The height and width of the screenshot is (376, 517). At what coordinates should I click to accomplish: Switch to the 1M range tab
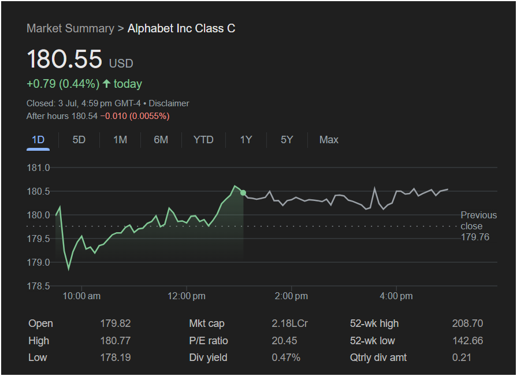point(120,140)
